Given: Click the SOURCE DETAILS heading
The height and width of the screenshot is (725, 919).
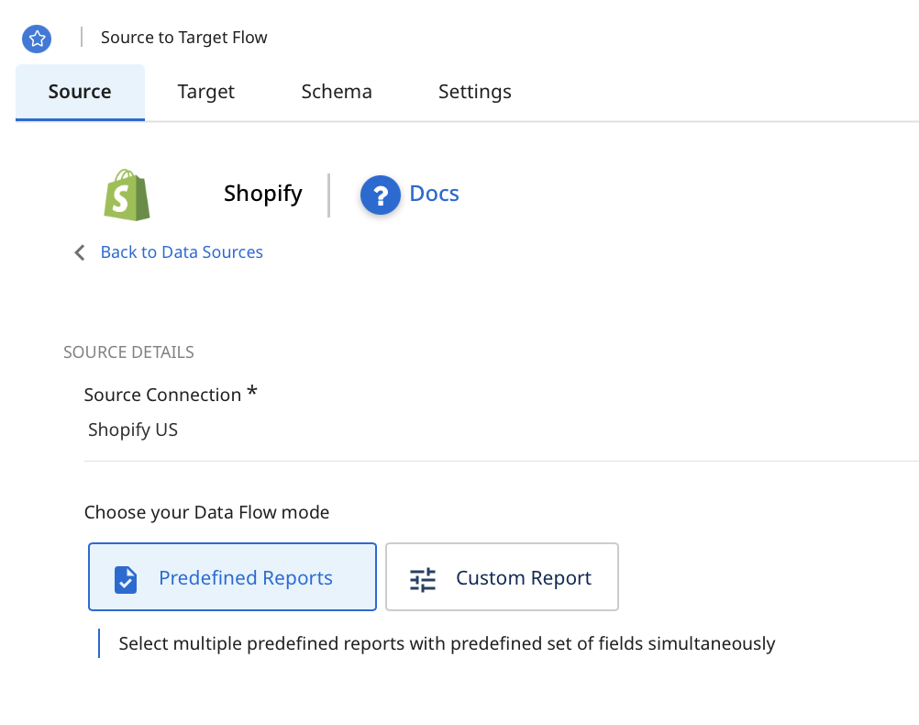Looking at the screenshot, I should click(x=128, y=351).
